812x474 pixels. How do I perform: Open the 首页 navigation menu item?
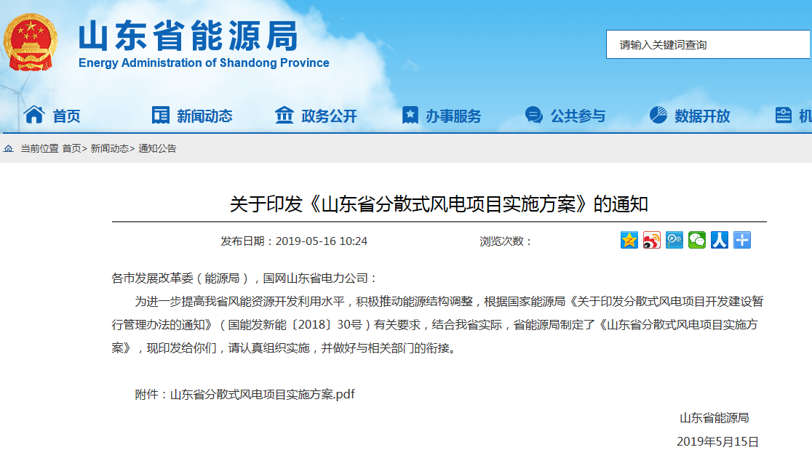tap(67, 116)
